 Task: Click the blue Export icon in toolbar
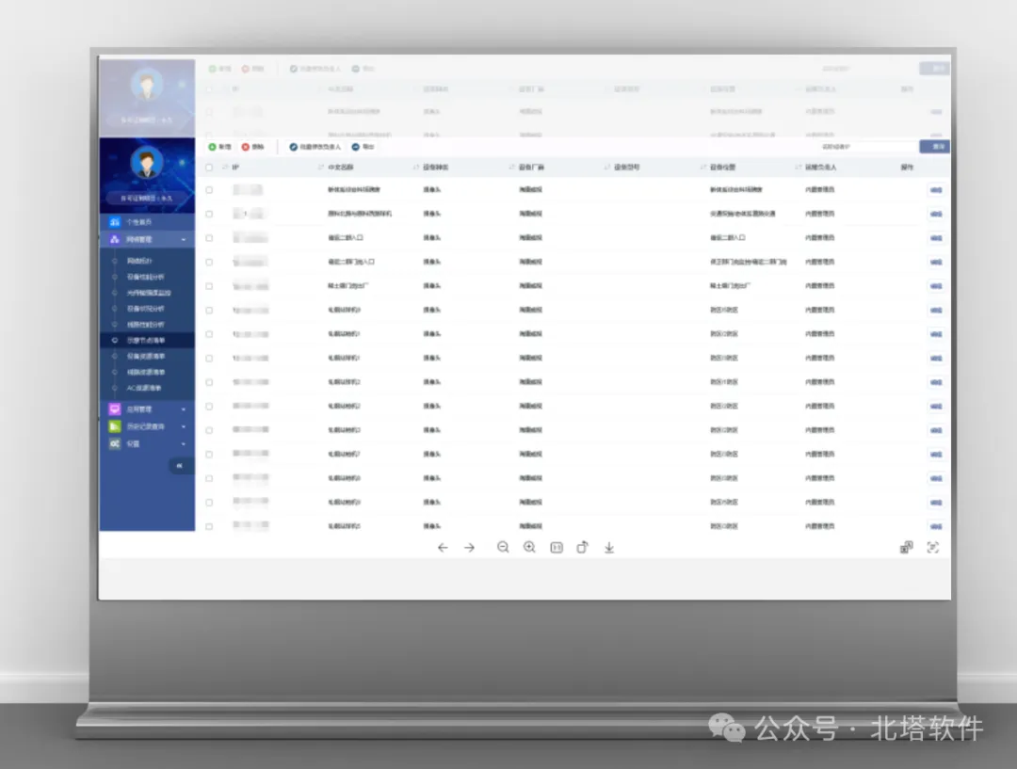tap(355, 147)
